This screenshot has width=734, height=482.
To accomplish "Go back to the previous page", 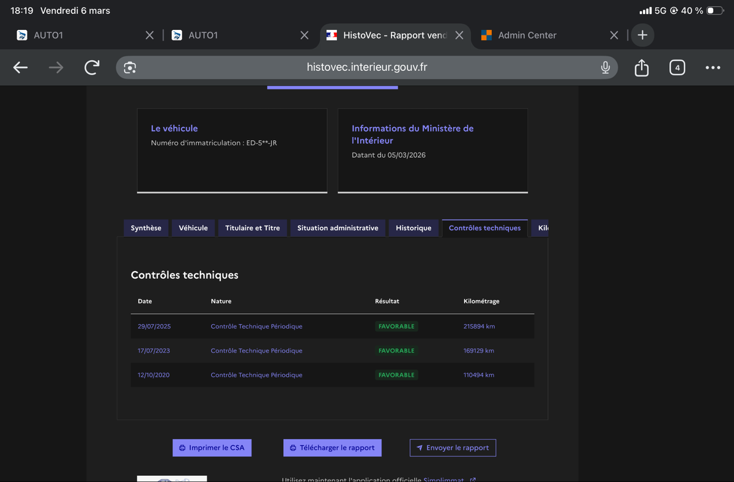I will tap(21, 67).
